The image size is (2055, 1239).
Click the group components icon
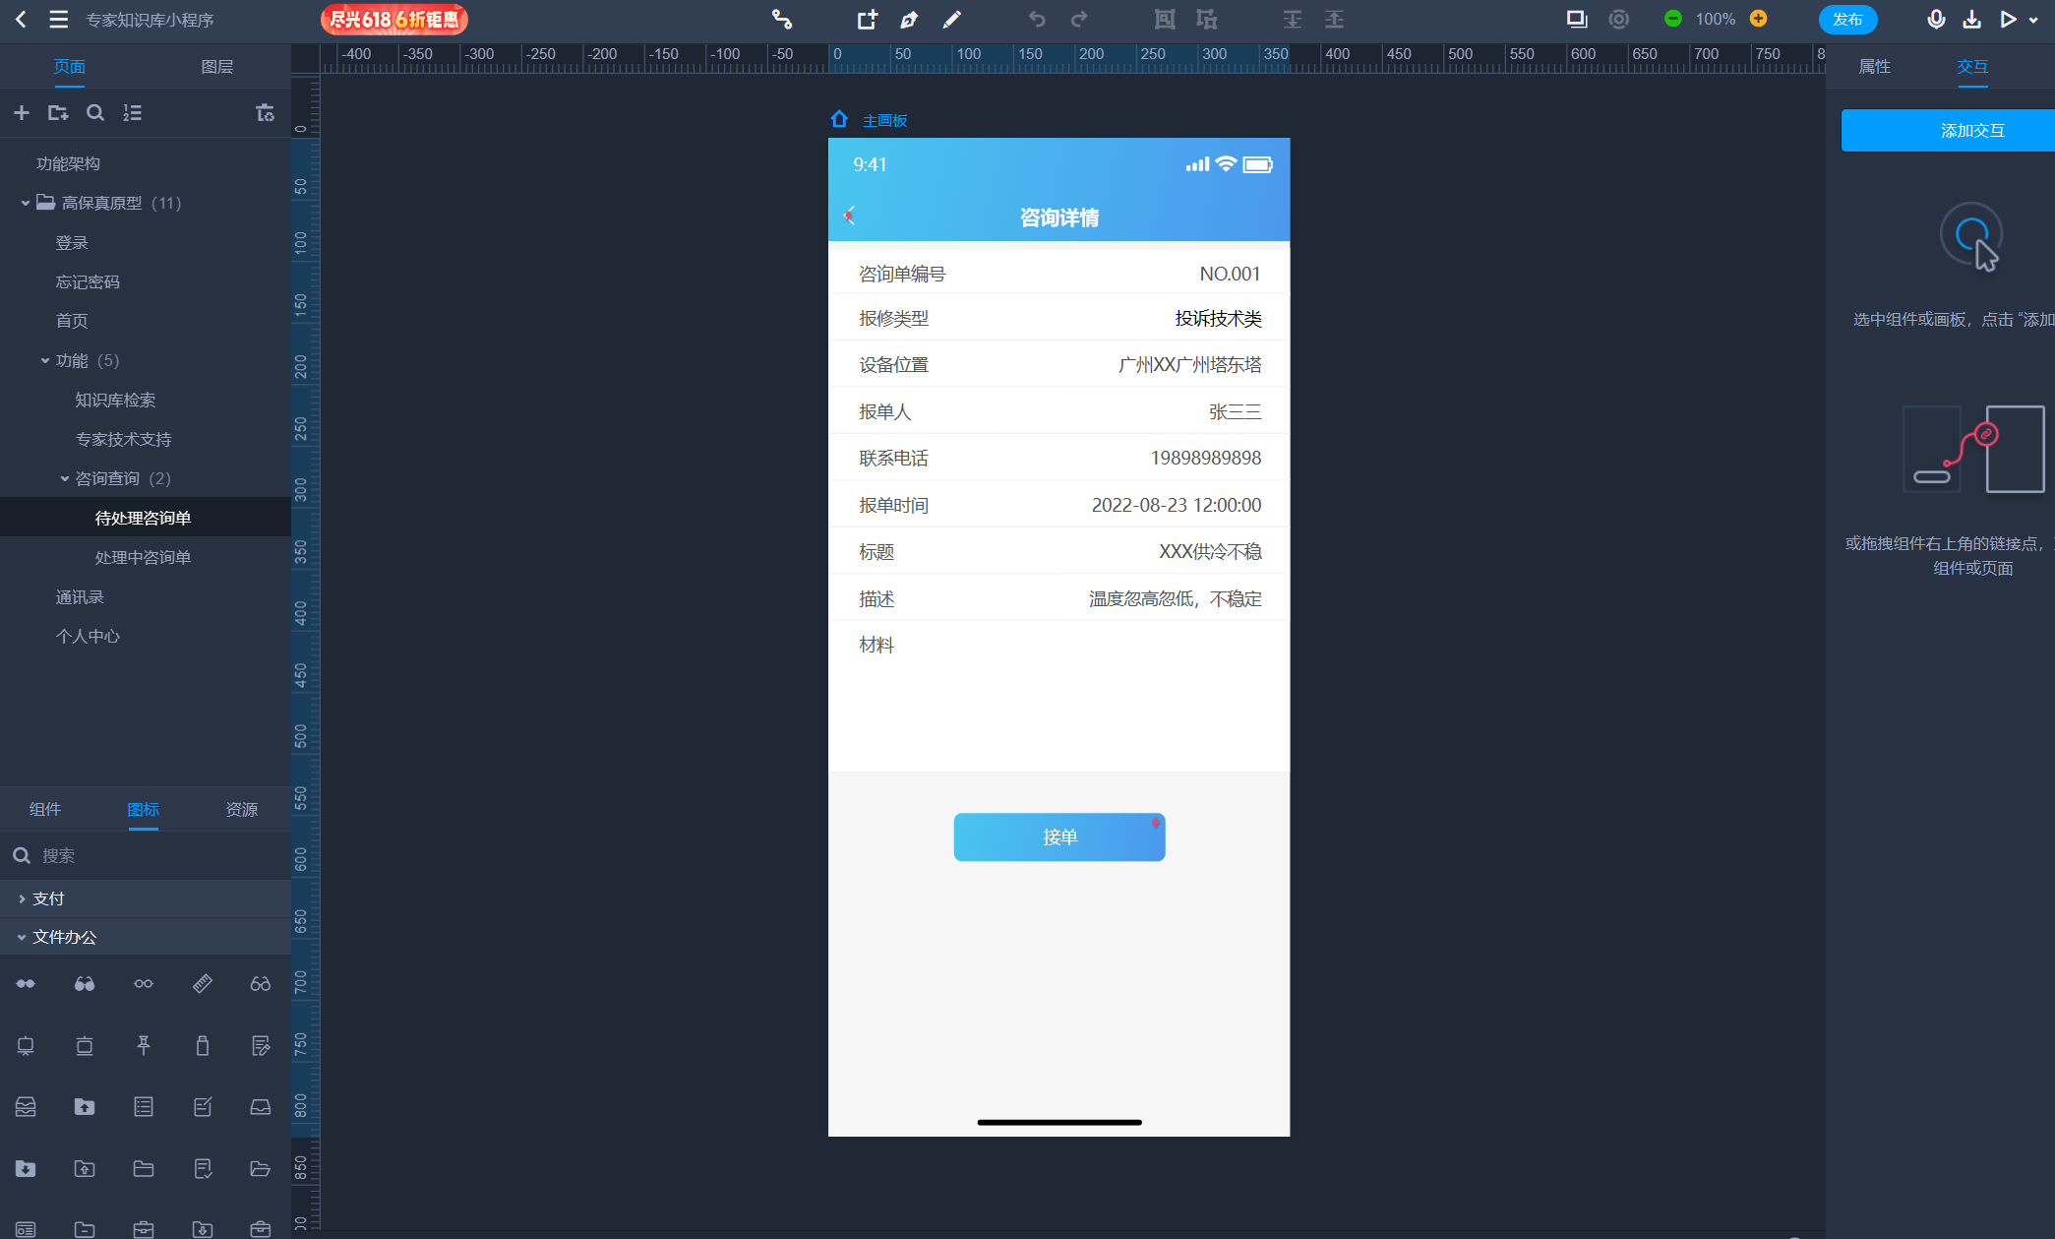tap(1165, 19)
